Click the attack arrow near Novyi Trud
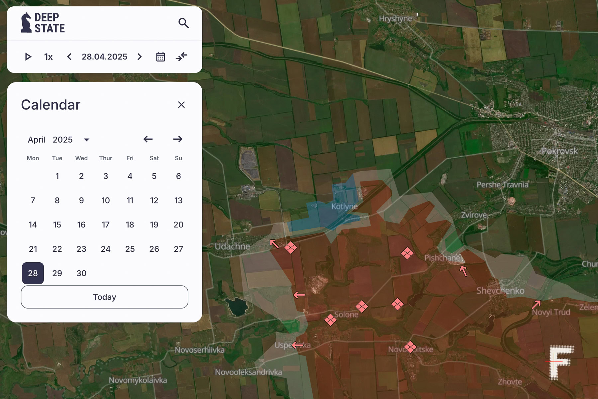This screenshot has width=598, height=399. (x=536, y=304)
